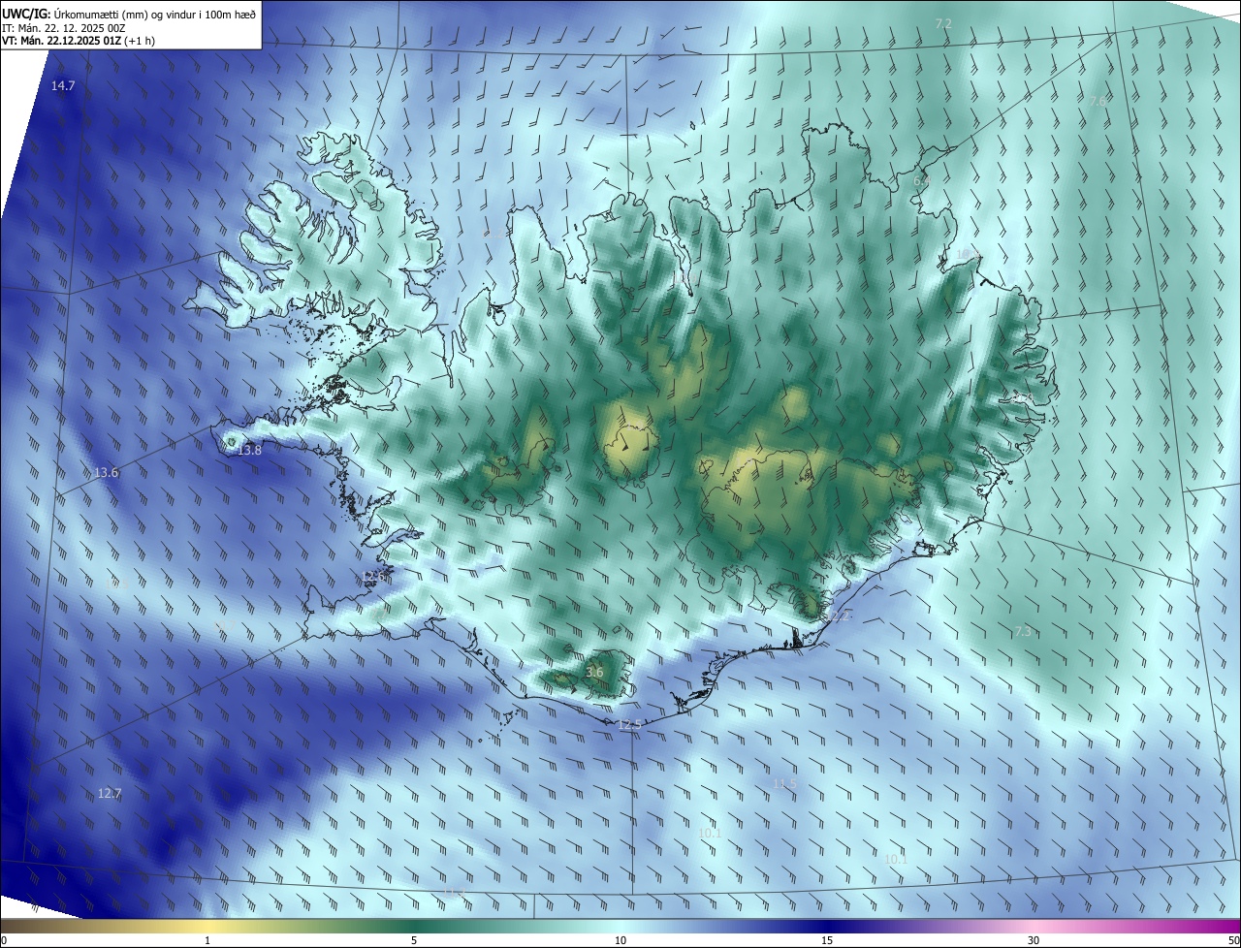1241x948 pixels.
Task: Click the 13.6 value label on the map
Action: [106, 473]
